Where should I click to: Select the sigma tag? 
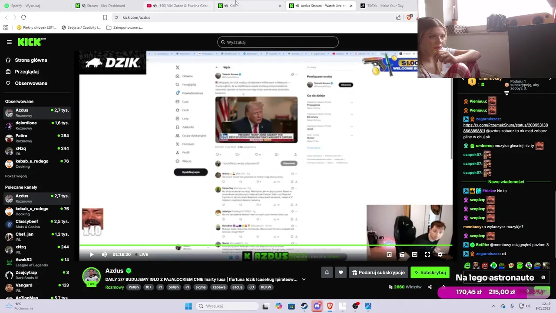pos(201,287)
